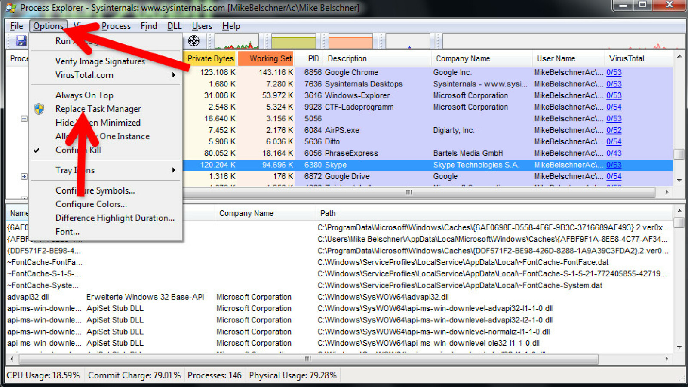The width and height of the screenshot is (688, 387).
Task: Select the Skype process row
Action: coord(428,165)
